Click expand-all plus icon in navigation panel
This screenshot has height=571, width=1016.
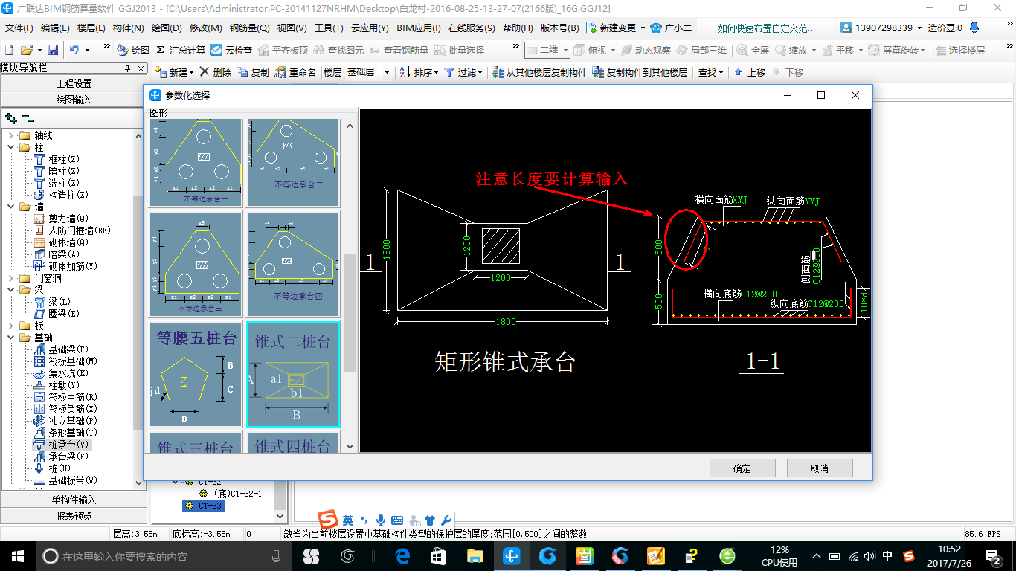click(x=10, y=117)
